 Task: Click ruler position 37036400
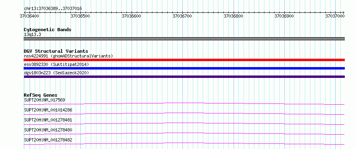tap(29, 16)
